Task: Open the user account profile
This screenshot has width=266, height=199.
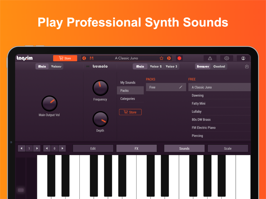Action: (243, 58)
